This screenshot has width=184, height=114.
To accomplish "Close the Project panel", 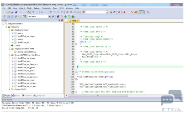I will click(x=62, y=20).
